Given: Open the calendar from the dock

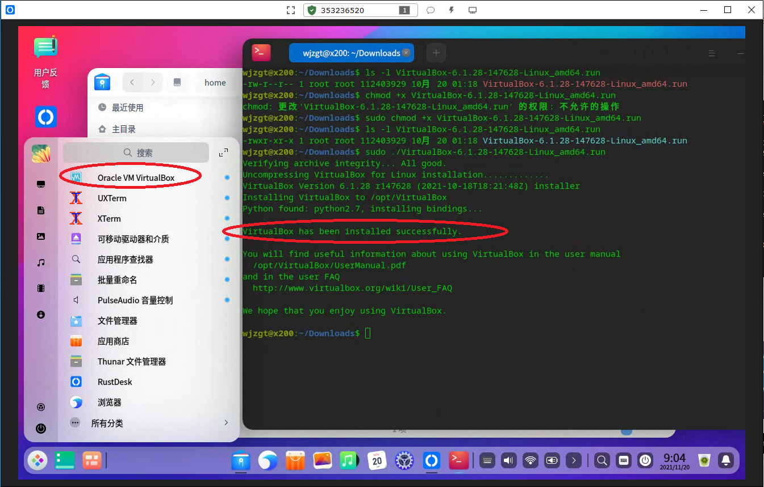Looking at the screenshot, I should pyautogui.click(x=377, y=460).
